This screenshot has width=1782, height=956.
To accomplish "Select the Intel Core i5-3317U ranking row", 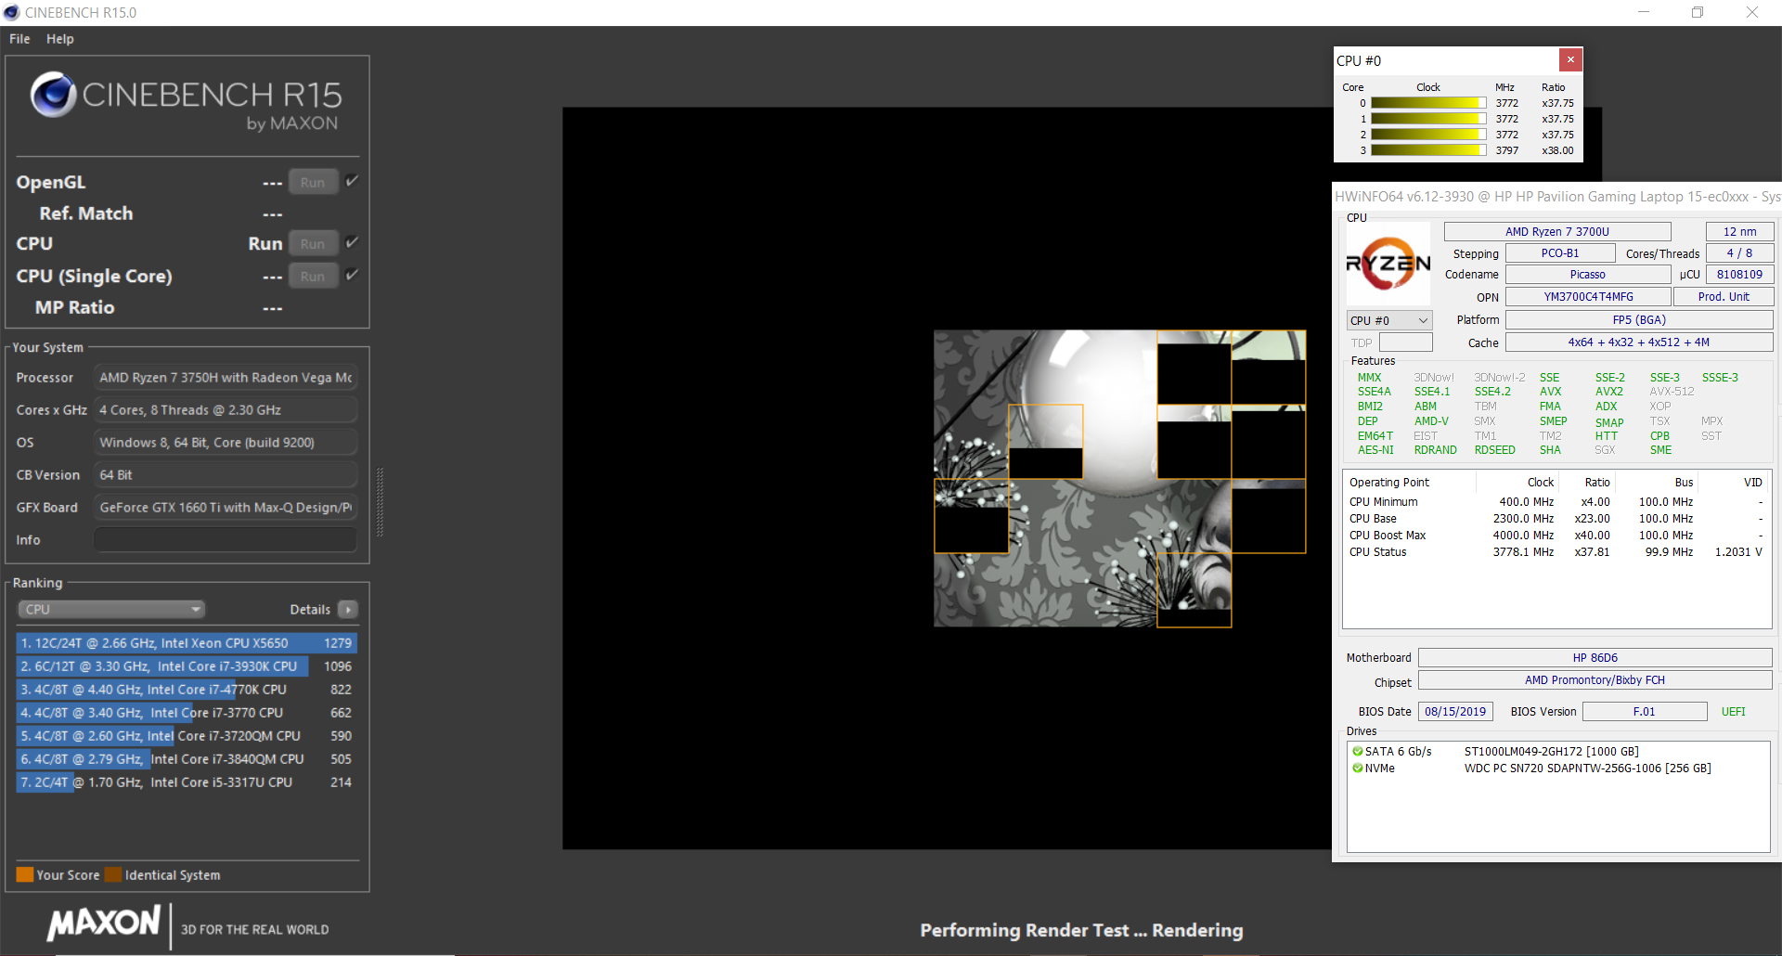I will [x=187, y=782].
